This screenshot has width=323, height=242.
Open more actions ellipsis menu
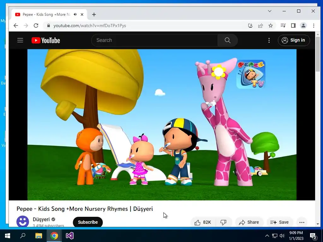[x=302, y=222]
